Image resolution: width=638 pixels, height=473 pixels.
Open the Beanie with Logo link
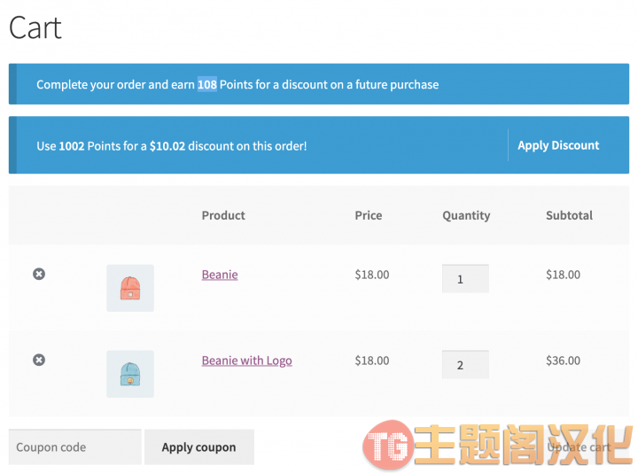coord(247,361)
